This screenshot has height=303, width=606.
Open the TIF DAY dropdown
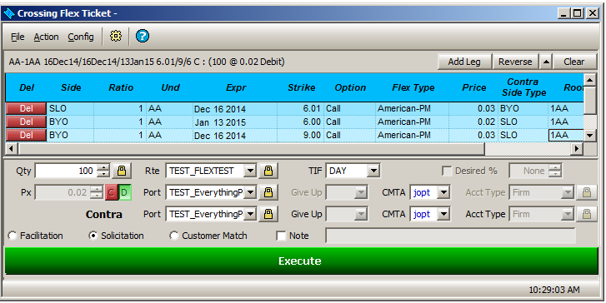[x=373, y=171]
